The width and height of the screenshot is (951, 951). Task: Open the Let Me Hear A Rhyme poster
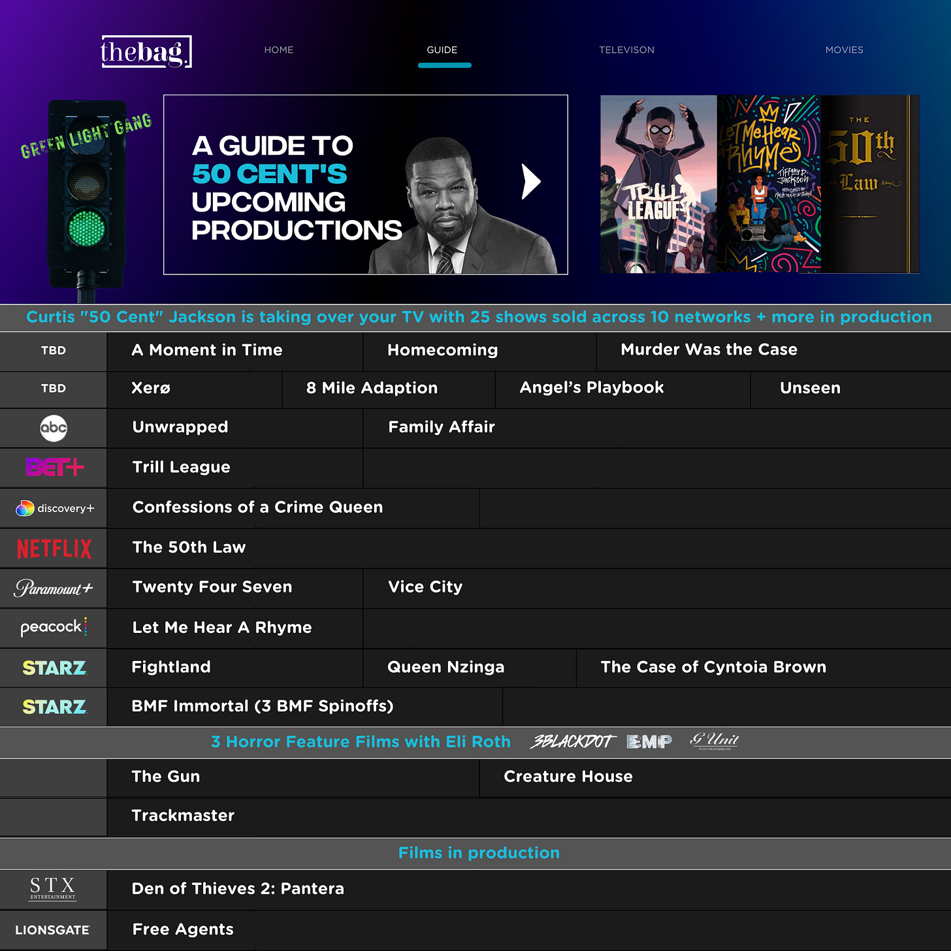(769, 184)
